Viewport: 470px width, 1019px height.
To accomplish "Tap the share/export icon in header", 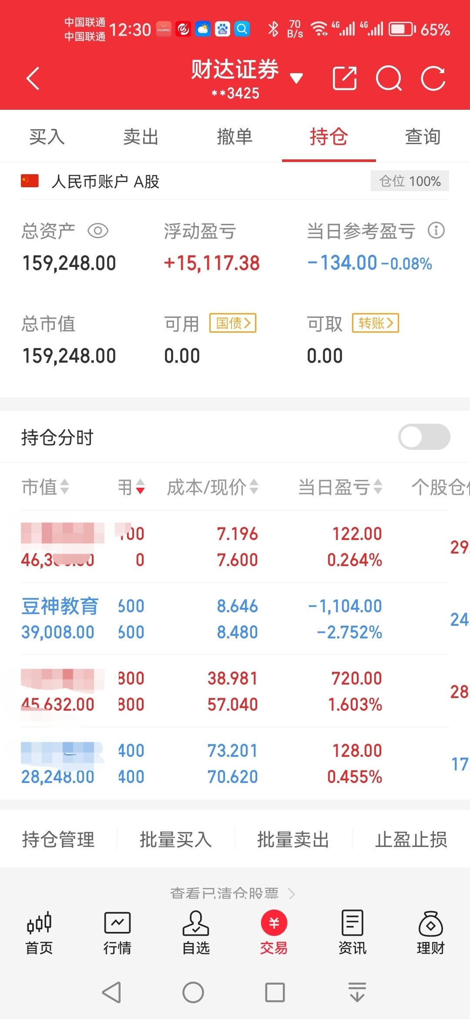I will coord(345,78).
